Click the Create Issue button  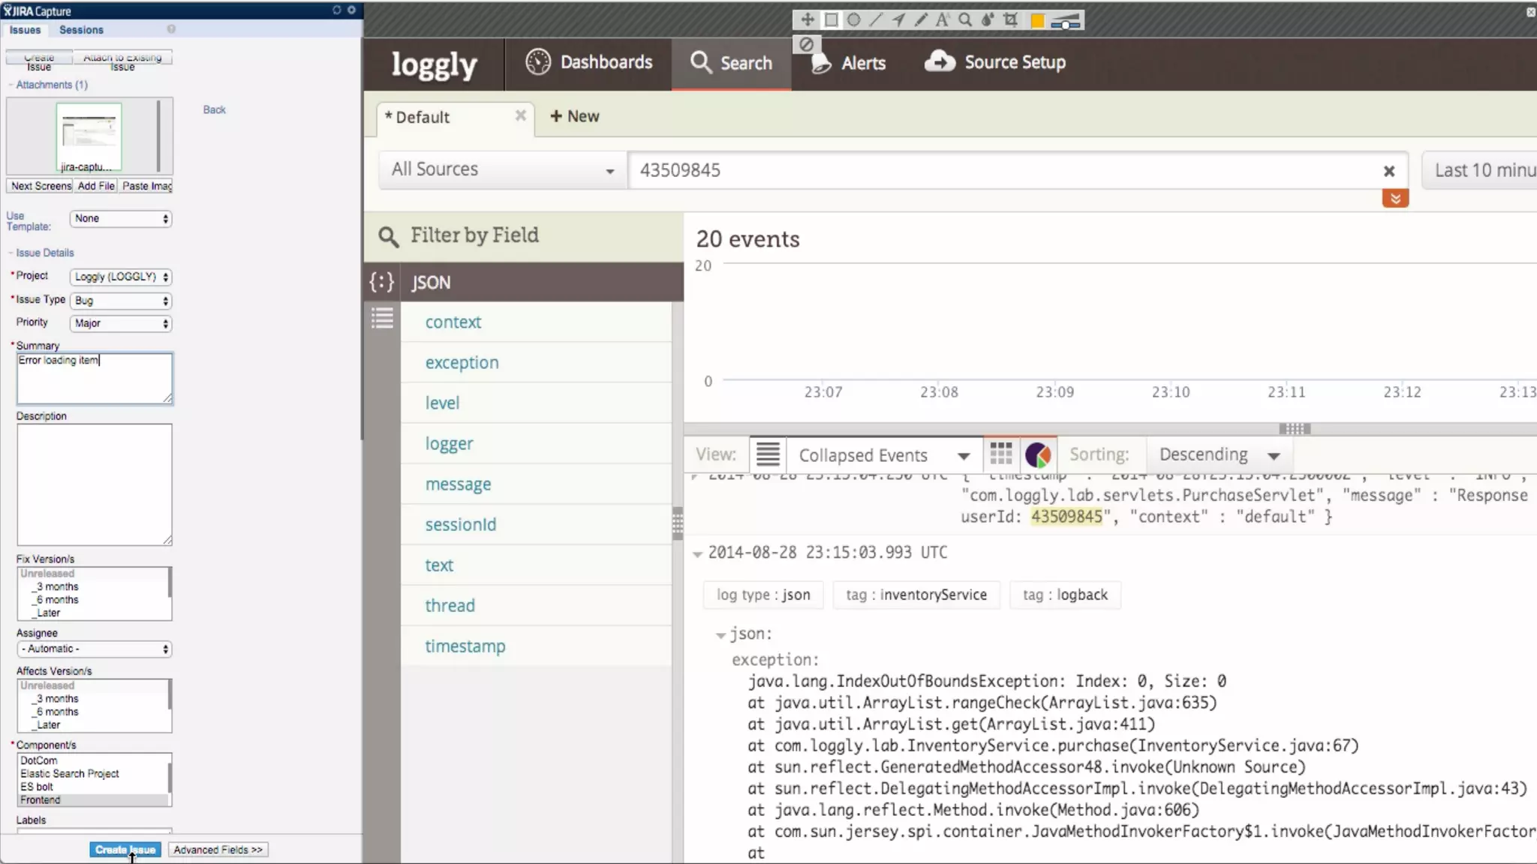point(125,850)
